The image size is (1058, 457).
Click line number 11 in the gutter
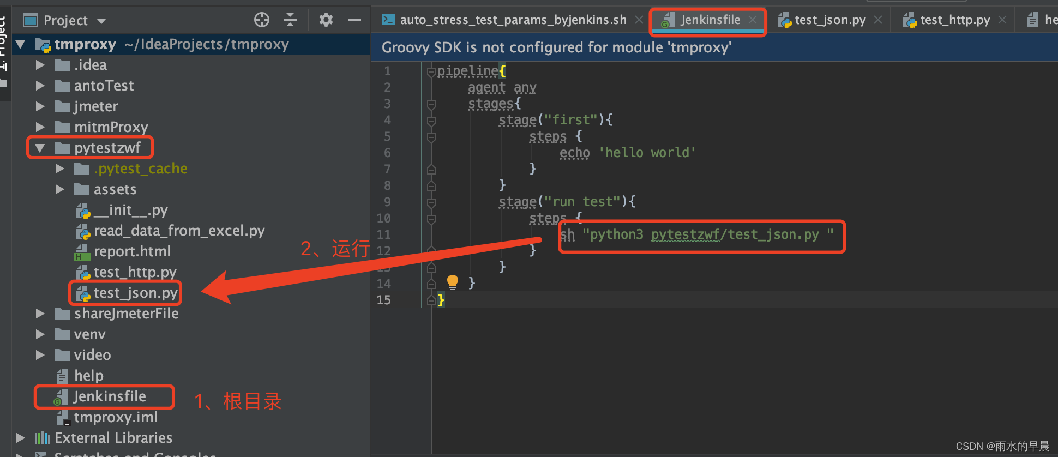(384, 235)
